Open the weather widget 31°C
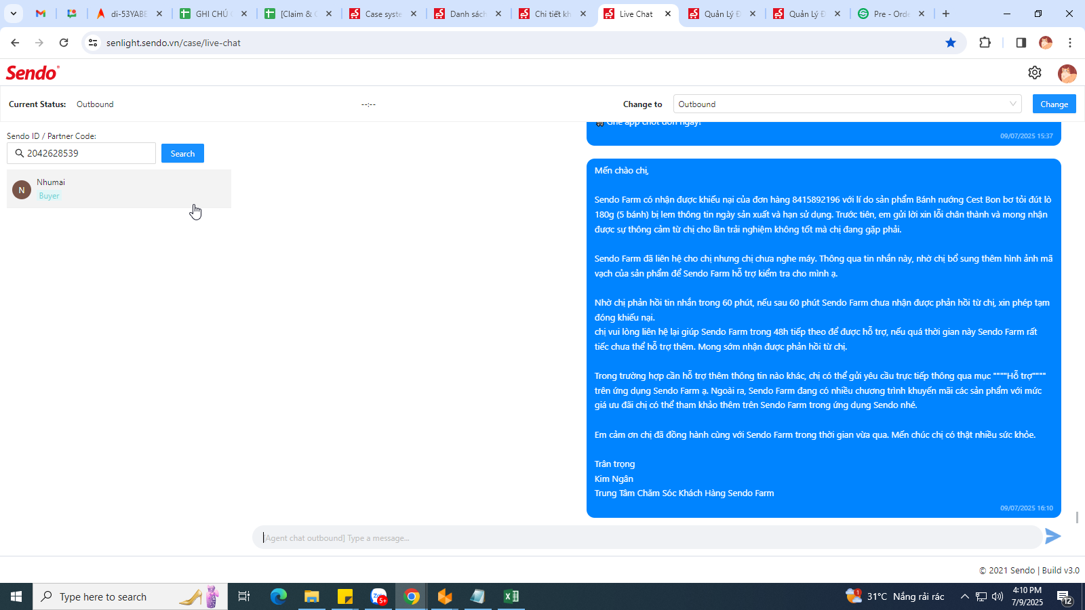The width and height of the screenshot is (1085, 610). 895,596
